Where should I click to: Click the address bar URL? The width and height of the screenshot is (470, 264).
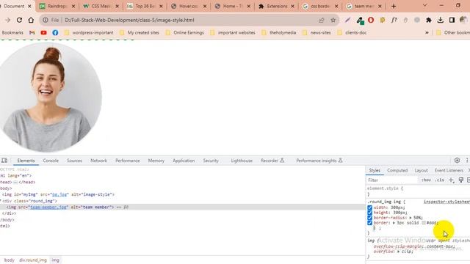pos(129,20)
